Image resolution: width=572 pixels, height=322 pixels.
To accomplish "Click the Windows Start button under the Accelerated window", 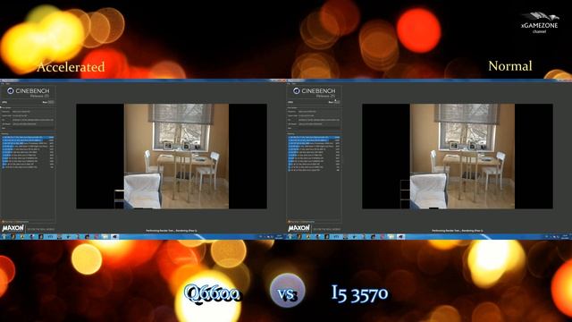I will tap(4, 236).
